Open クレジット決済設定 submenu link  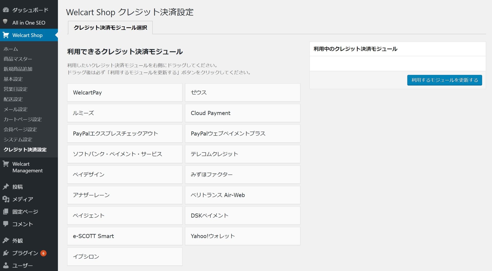pyautogui.click(x=25, y=149)
